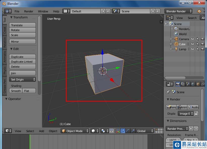Click the outliner horizontal scrollbar
The image size is (207, 149).
pos(175,78)
